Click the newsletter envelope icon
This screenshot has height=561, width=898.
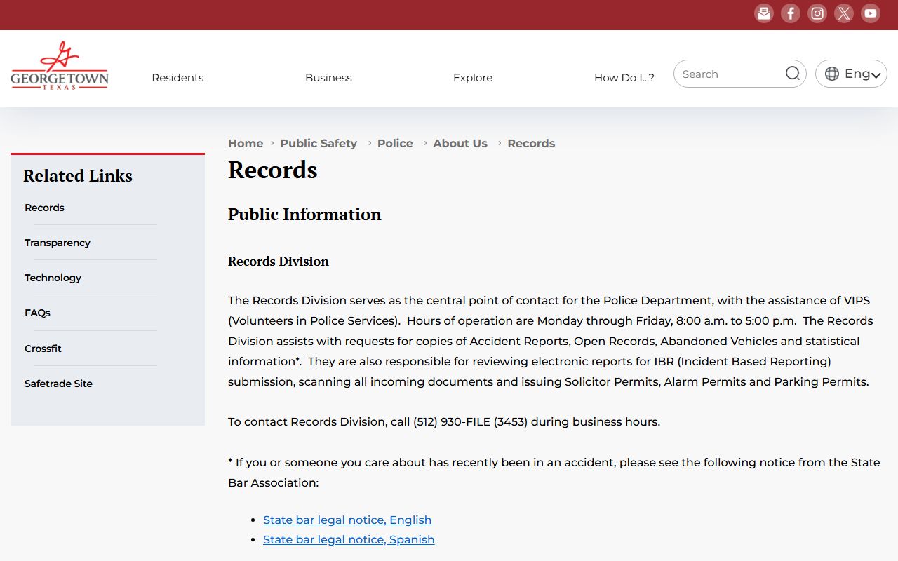[764, 13]
